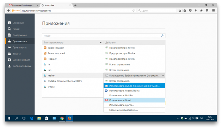Image resolution: width=222 pixels, height=129 pixels.
Task: Choose Всегда спрашивать in dropdown list
Action: [134, 81]
